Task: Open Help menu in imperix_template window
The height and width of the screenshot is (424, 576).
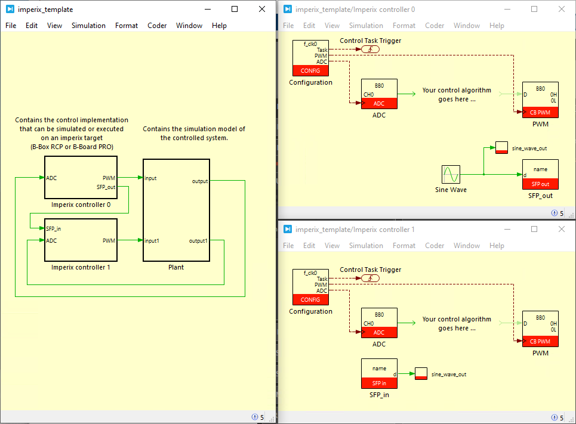Action: click(219, 25)
